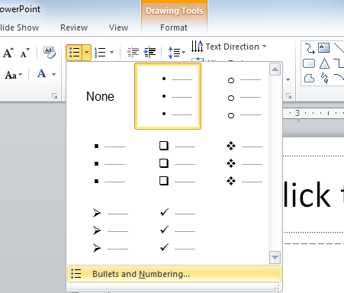Select the Text Box shape
Screen dimensions: 344x293
click(x=324, y=48)
